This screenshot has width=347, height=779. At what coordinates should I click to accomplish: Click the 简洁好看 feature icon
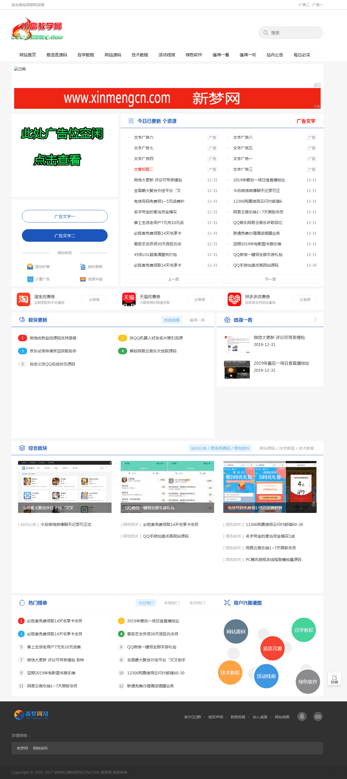pyautogui.click(x=30, y=266)
